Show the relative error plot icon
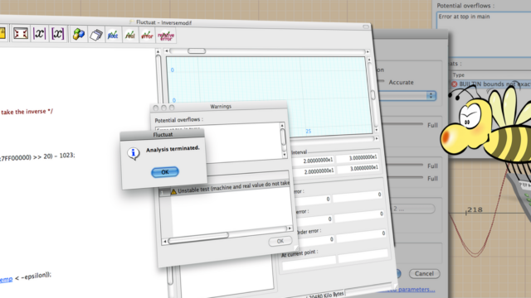The image size is (531, 298). pos(166,36)
